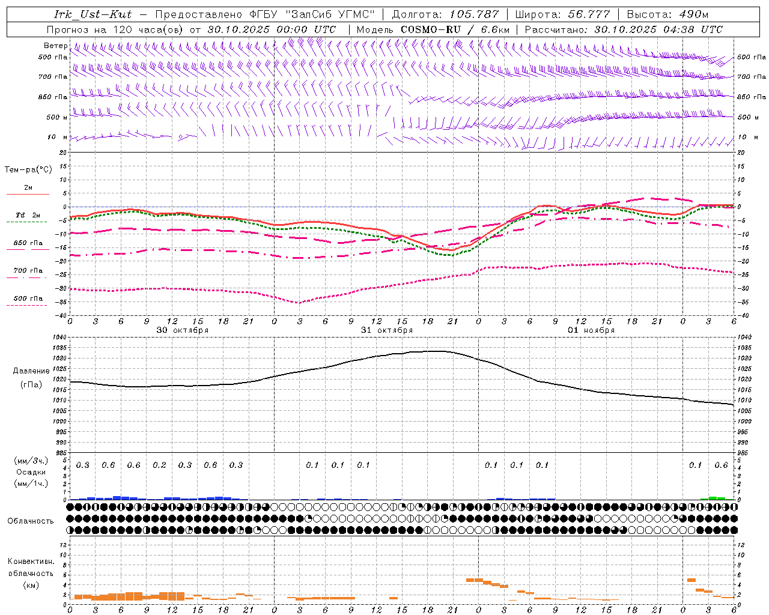The height and width of the screenshot is (615, 769).
Task: Select the 'Модель COSMO-RU / 6.6км' text
Action: (x=433, y=29)
